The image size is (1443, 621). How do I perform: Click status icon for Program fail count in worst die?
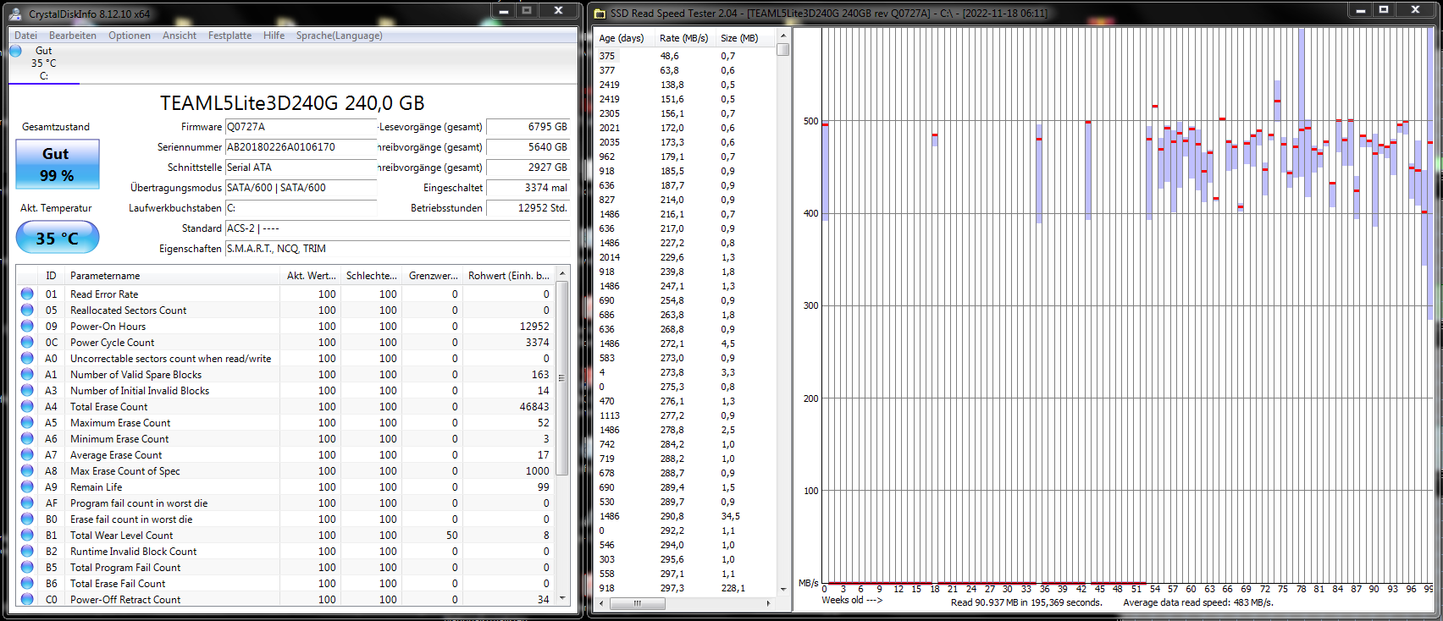pyautogui.click(x=27, y=503)
